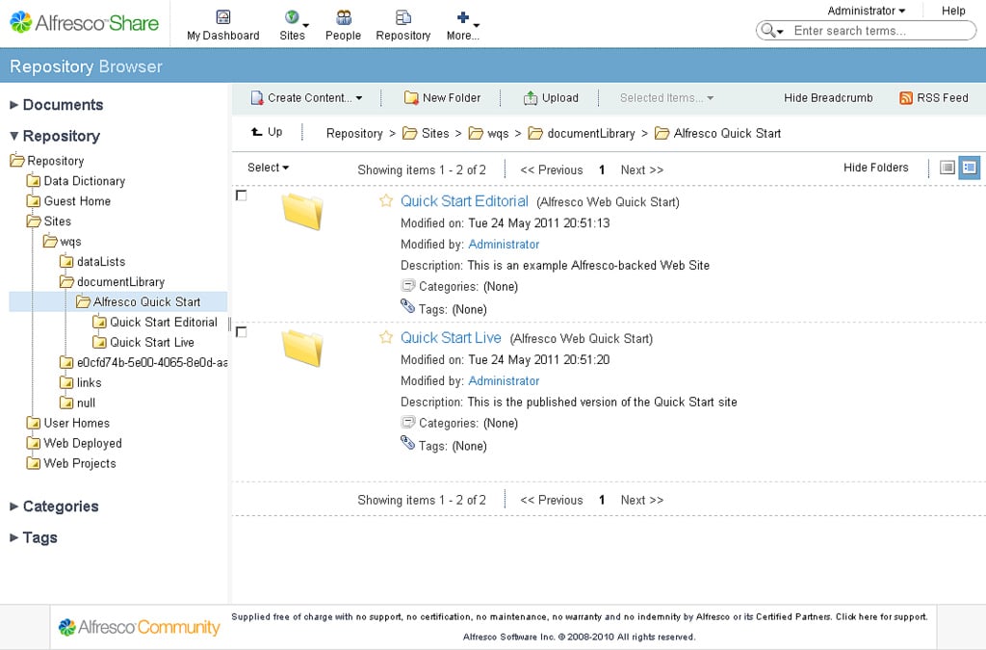Click the Repository icon in top navigation

[402, 19]
